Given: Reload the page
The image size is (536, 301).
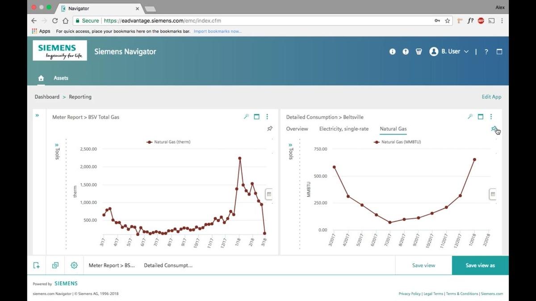Looking at the screenshot, I should [55, 21].
